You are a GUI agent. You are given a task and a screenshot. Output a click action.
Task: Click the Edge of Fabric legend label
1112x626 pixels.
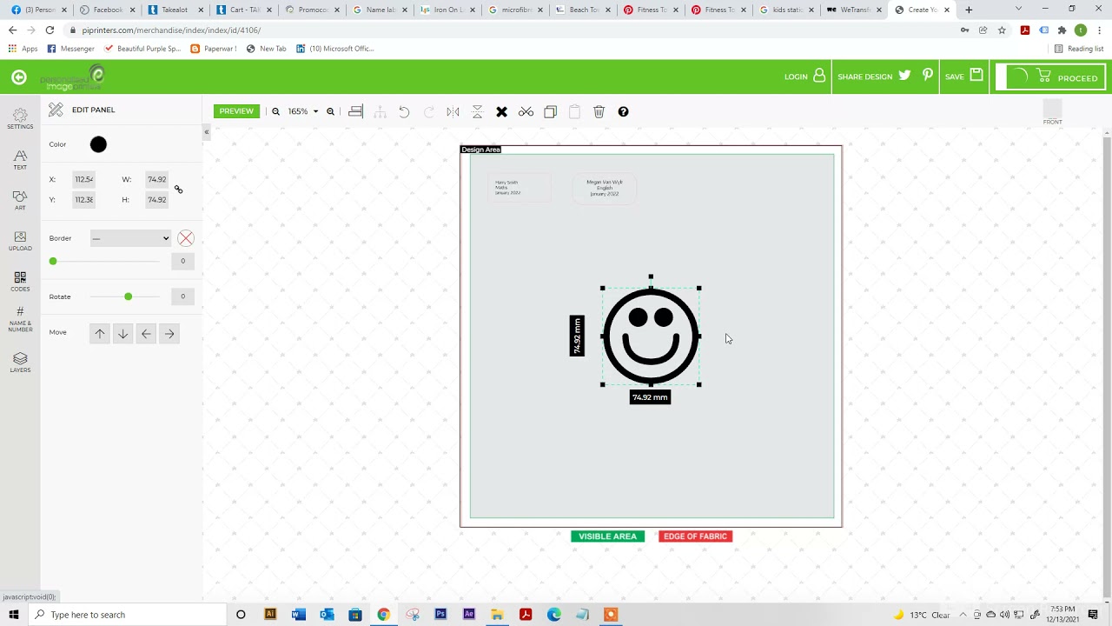click(695, 536)
